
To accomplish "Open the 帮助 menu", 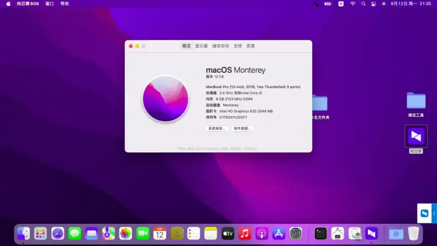I will click(65, 3).
